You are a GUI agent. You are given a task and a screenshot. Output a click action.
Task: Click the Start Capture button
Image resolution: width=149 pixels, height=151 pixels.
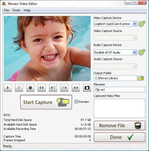point(46,102)
